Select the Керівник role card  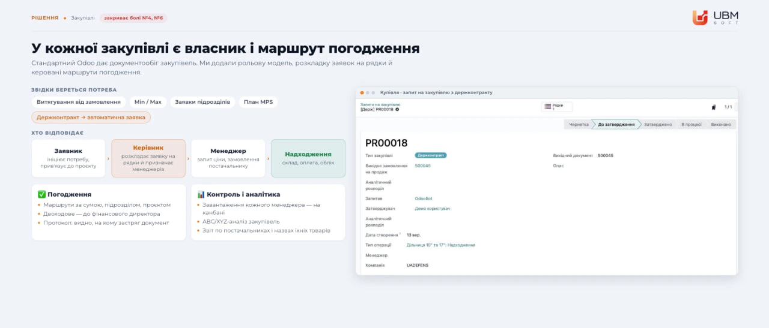(x=148, y=158)
